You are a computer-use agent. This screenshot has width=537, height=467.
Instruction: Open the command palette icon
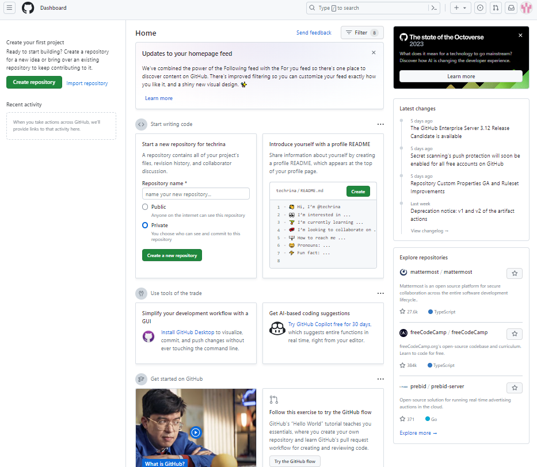point(434,8)
